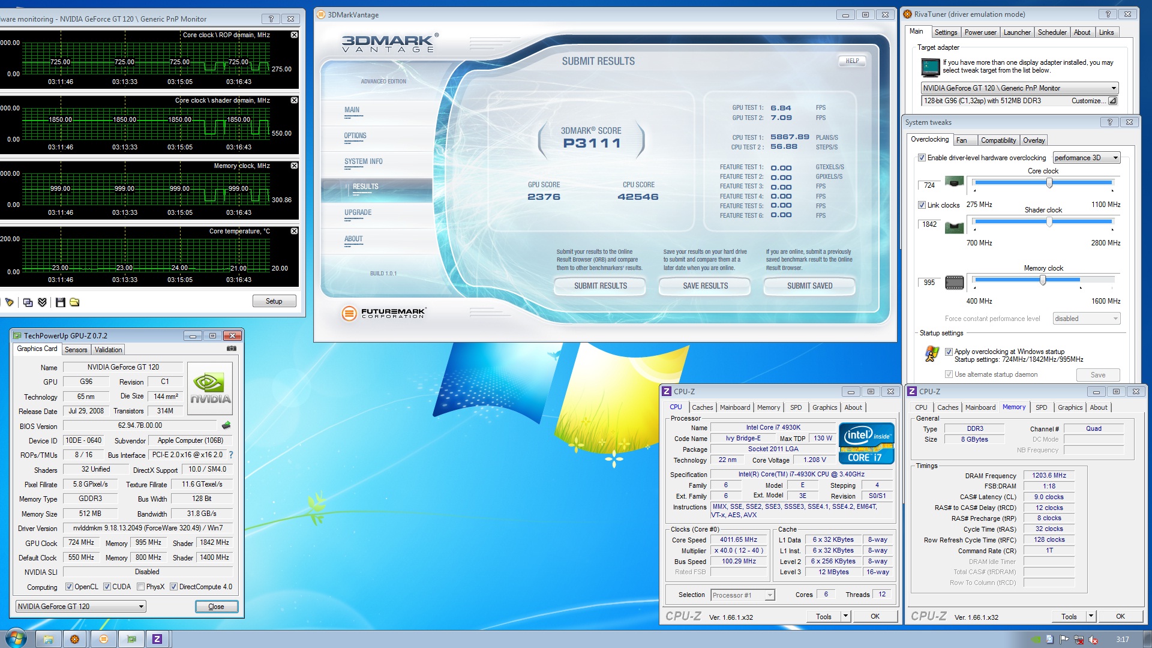Screen dimensions: 1152x648
Task: Click the Memory clock slider handle
Action: 1043,280
